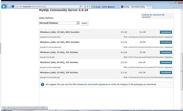Click the MySQL Community Server 5.5.18 heading
Screen dimensions: 183x111
point(64,10)
